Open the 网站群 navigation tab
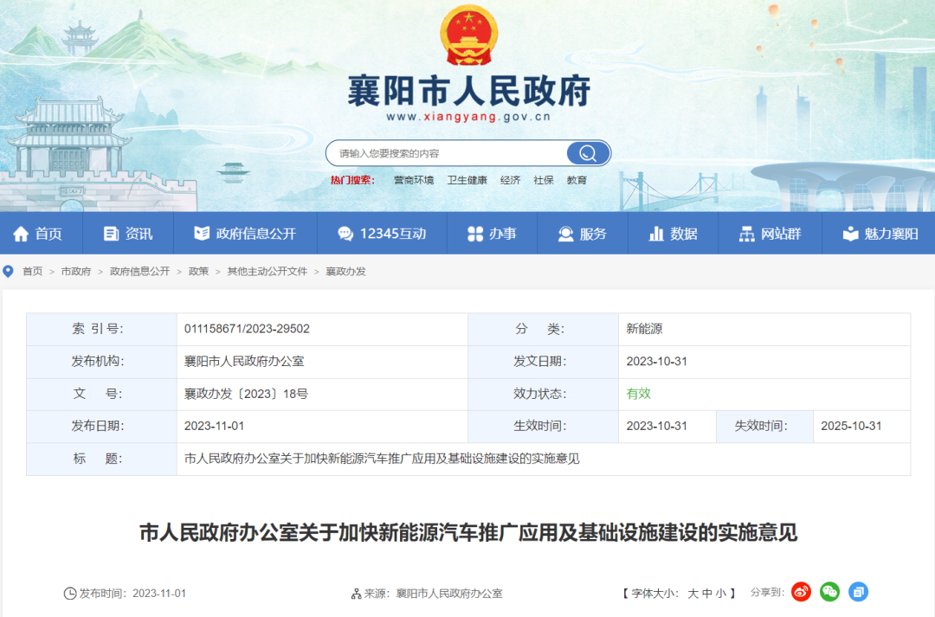The height and width of the screenshot is (617, 935). (771, 234)
